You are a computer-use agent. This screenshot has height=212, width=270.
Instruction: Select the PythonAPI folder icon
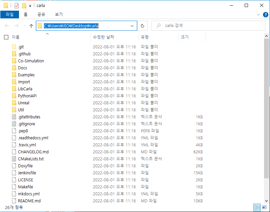(x=14, y=96)
